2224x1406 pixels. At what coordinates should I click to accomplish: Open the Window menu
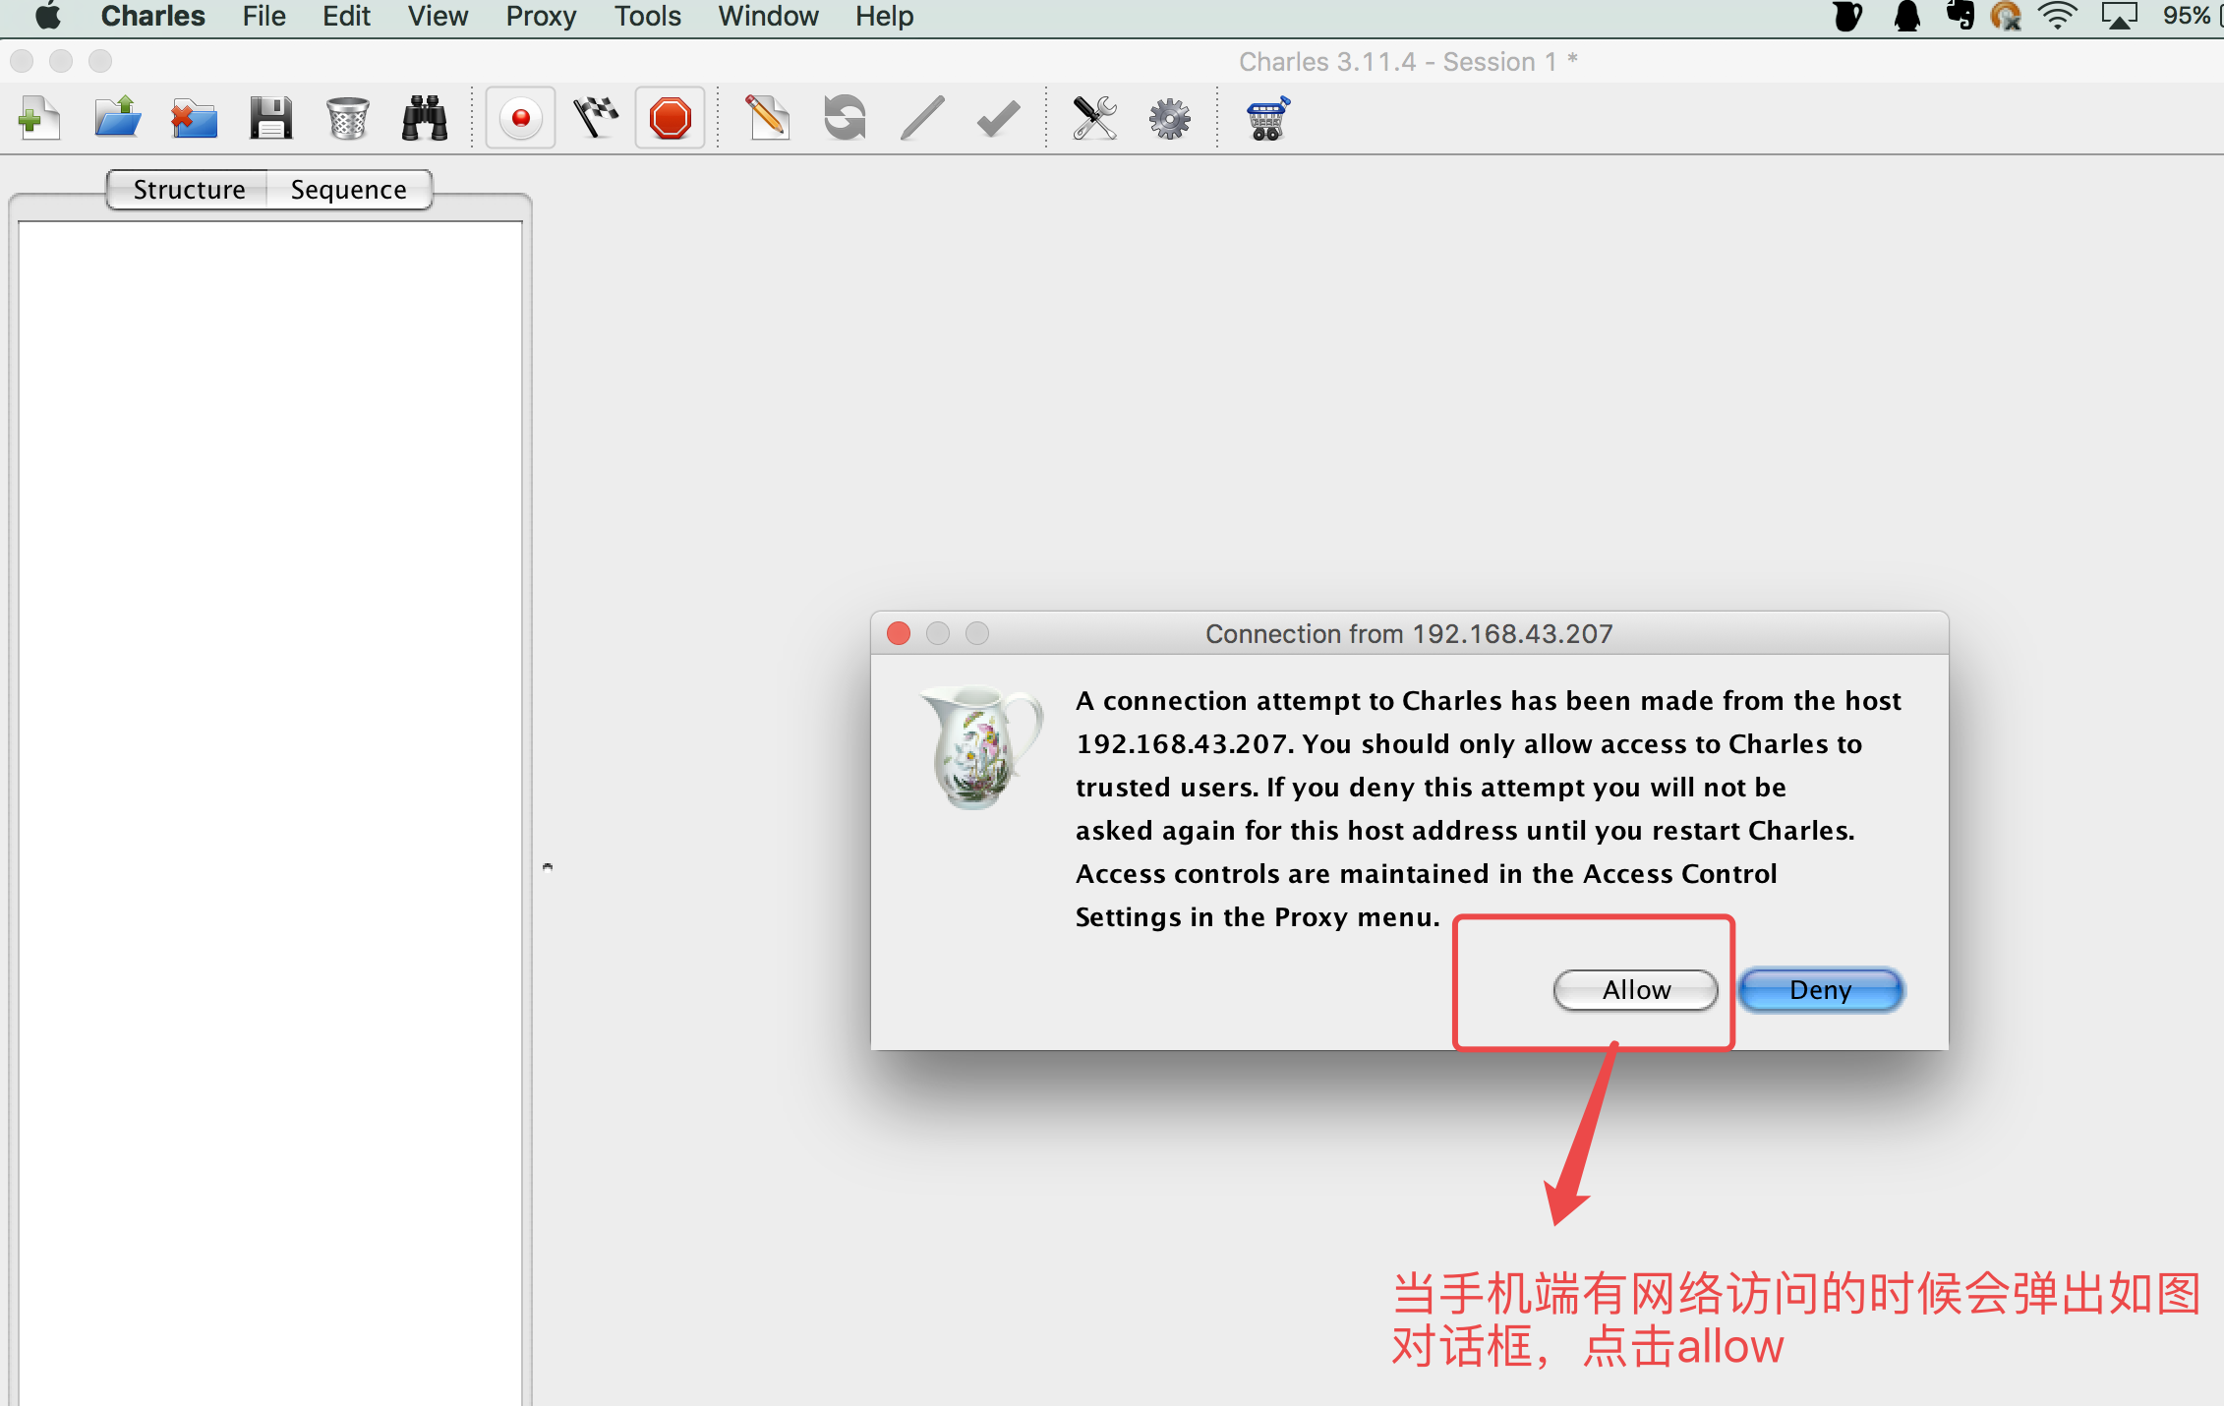[x=768, y=17]
